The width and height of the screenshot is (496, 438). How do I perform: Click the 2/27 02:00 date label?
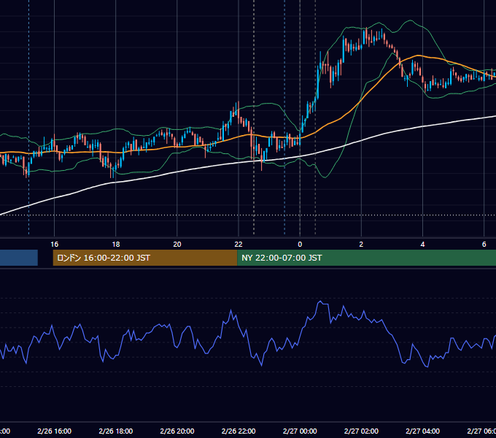[x=361, y=431]
